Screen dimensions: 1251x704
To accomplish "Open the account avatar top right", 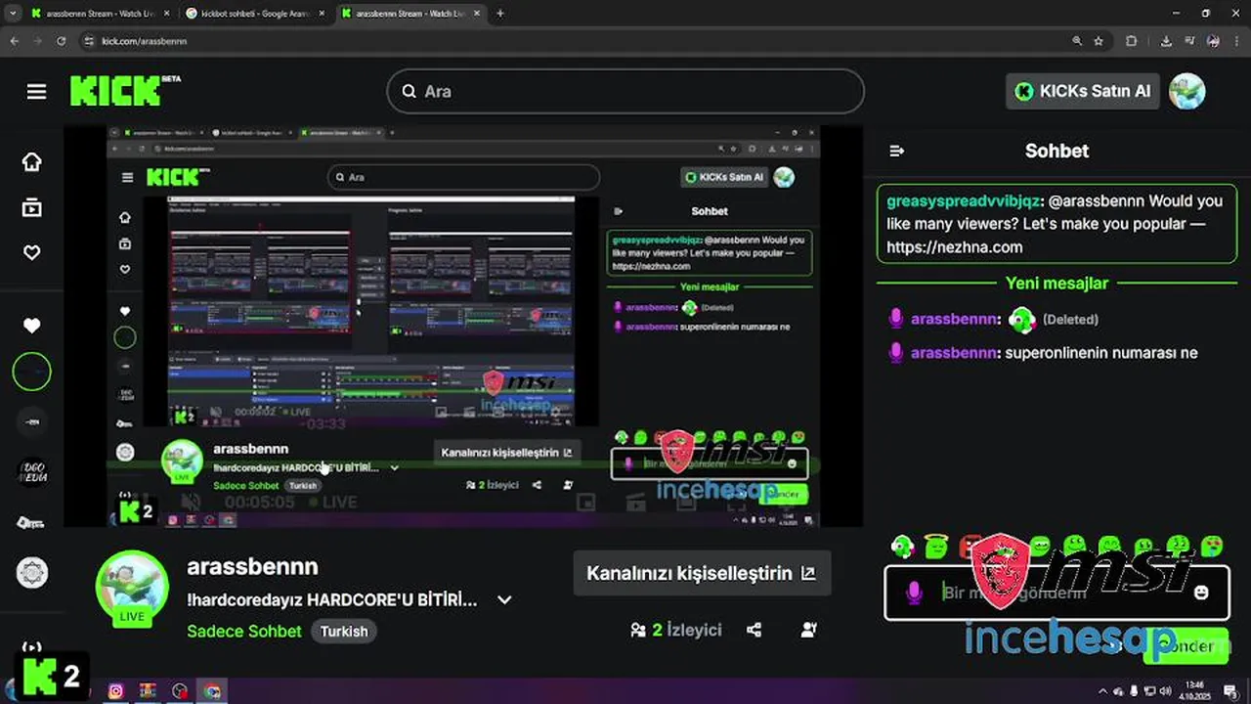I will pyautogui.click(x=1187, y=91).
